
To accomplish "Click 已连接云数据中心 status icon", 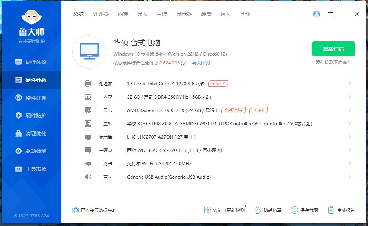I will [75, 210].
